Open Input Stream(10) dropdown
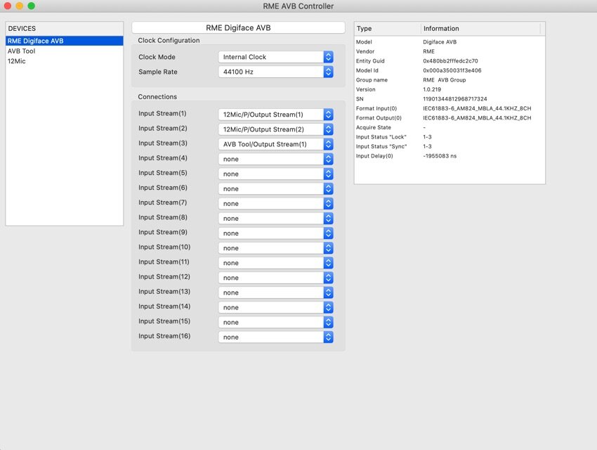Viewport: 597px width, 450px height. click(275, 248)
